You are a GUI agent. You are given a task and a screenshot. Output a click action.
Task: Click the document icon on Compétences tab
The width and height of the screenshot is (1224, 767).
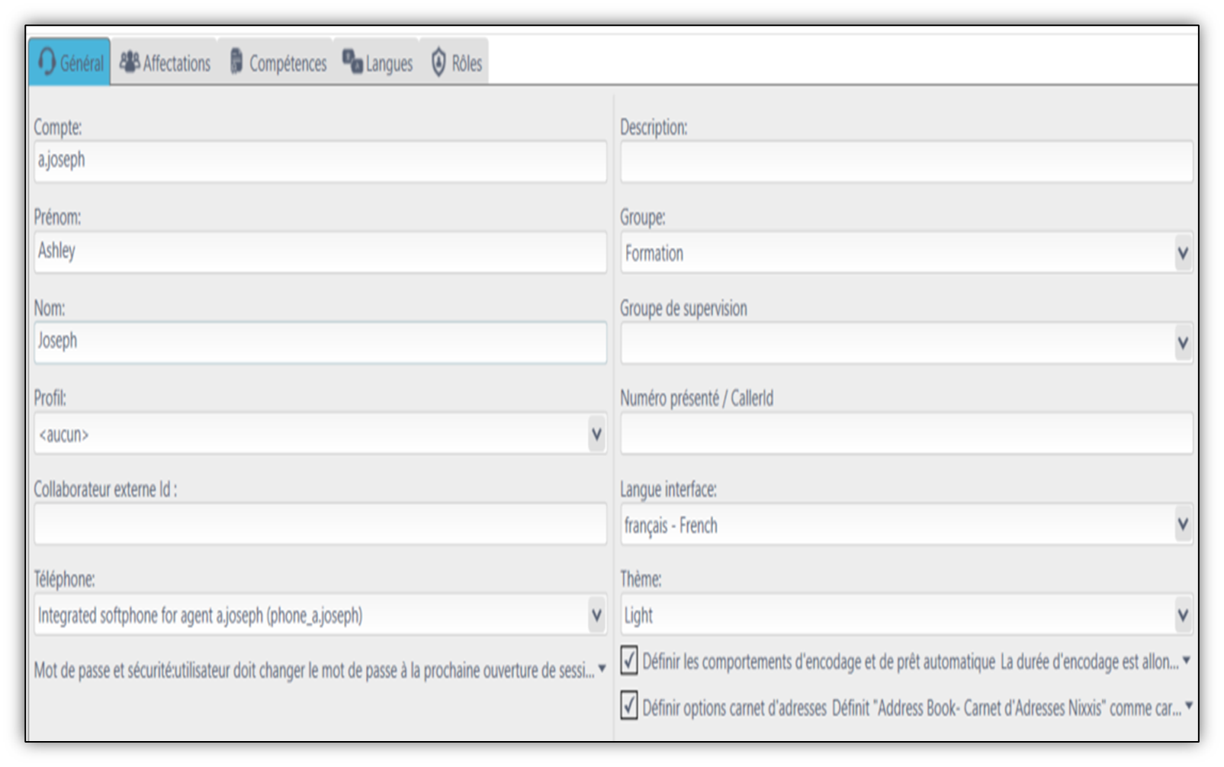point(236,61)
